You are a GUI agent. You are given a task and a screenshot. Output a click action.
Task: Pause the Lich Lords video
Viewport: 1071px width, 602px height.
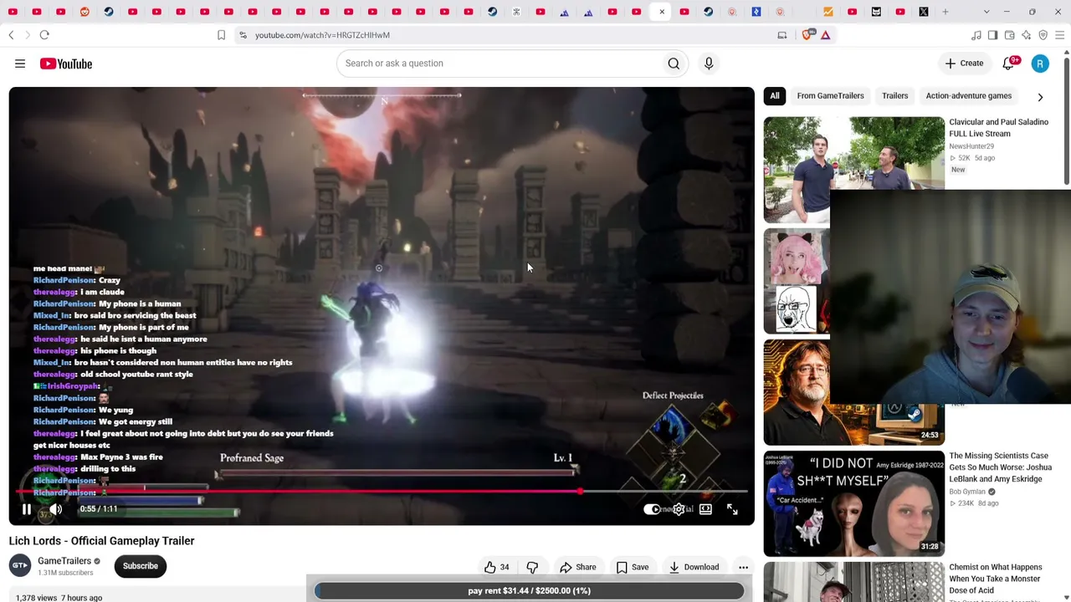[x=26, y=509]
